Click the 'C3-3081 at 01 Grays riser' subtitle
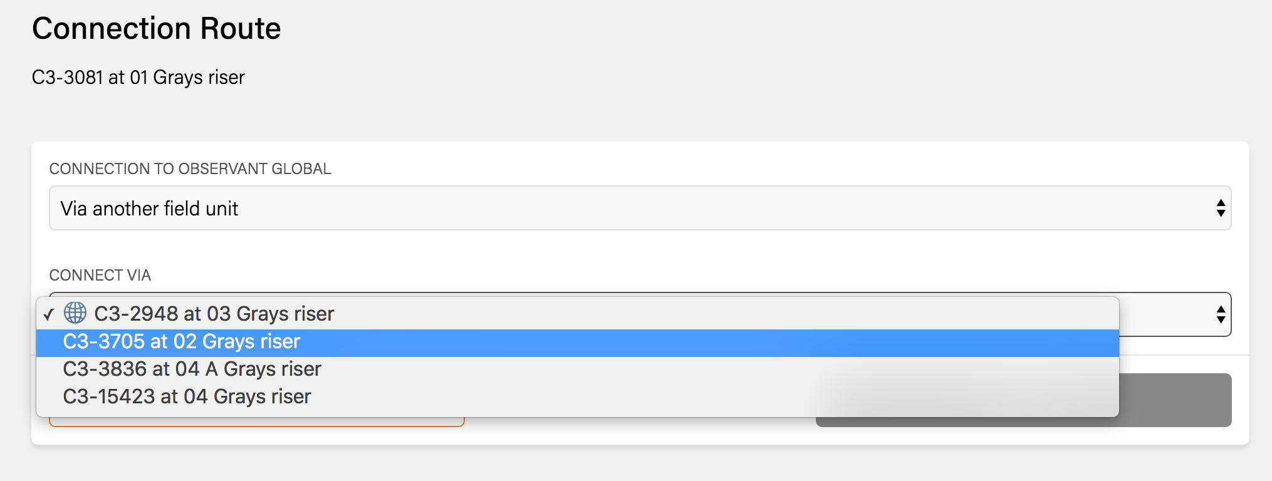Image resolution: width=1272 pixels, height=481 pixels. [138, 78]
